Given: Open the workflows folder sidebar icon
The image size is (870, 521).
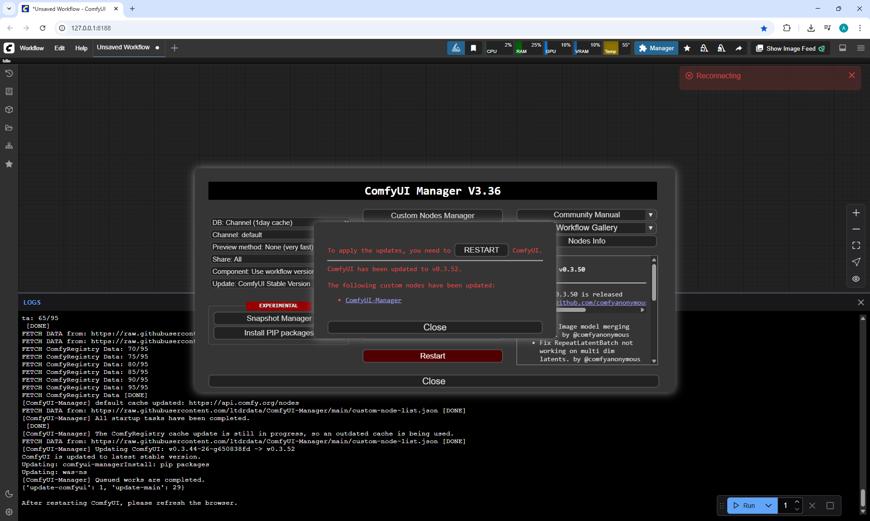Looking at the screenshot, I should 9,128.
